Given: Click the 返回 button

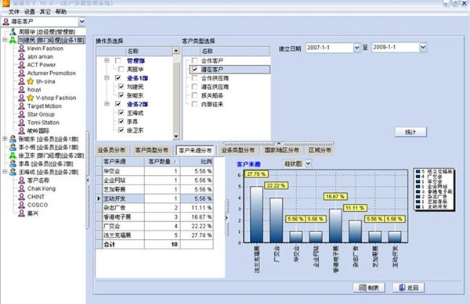Looking at the screenshot, I should click(409, 288).
